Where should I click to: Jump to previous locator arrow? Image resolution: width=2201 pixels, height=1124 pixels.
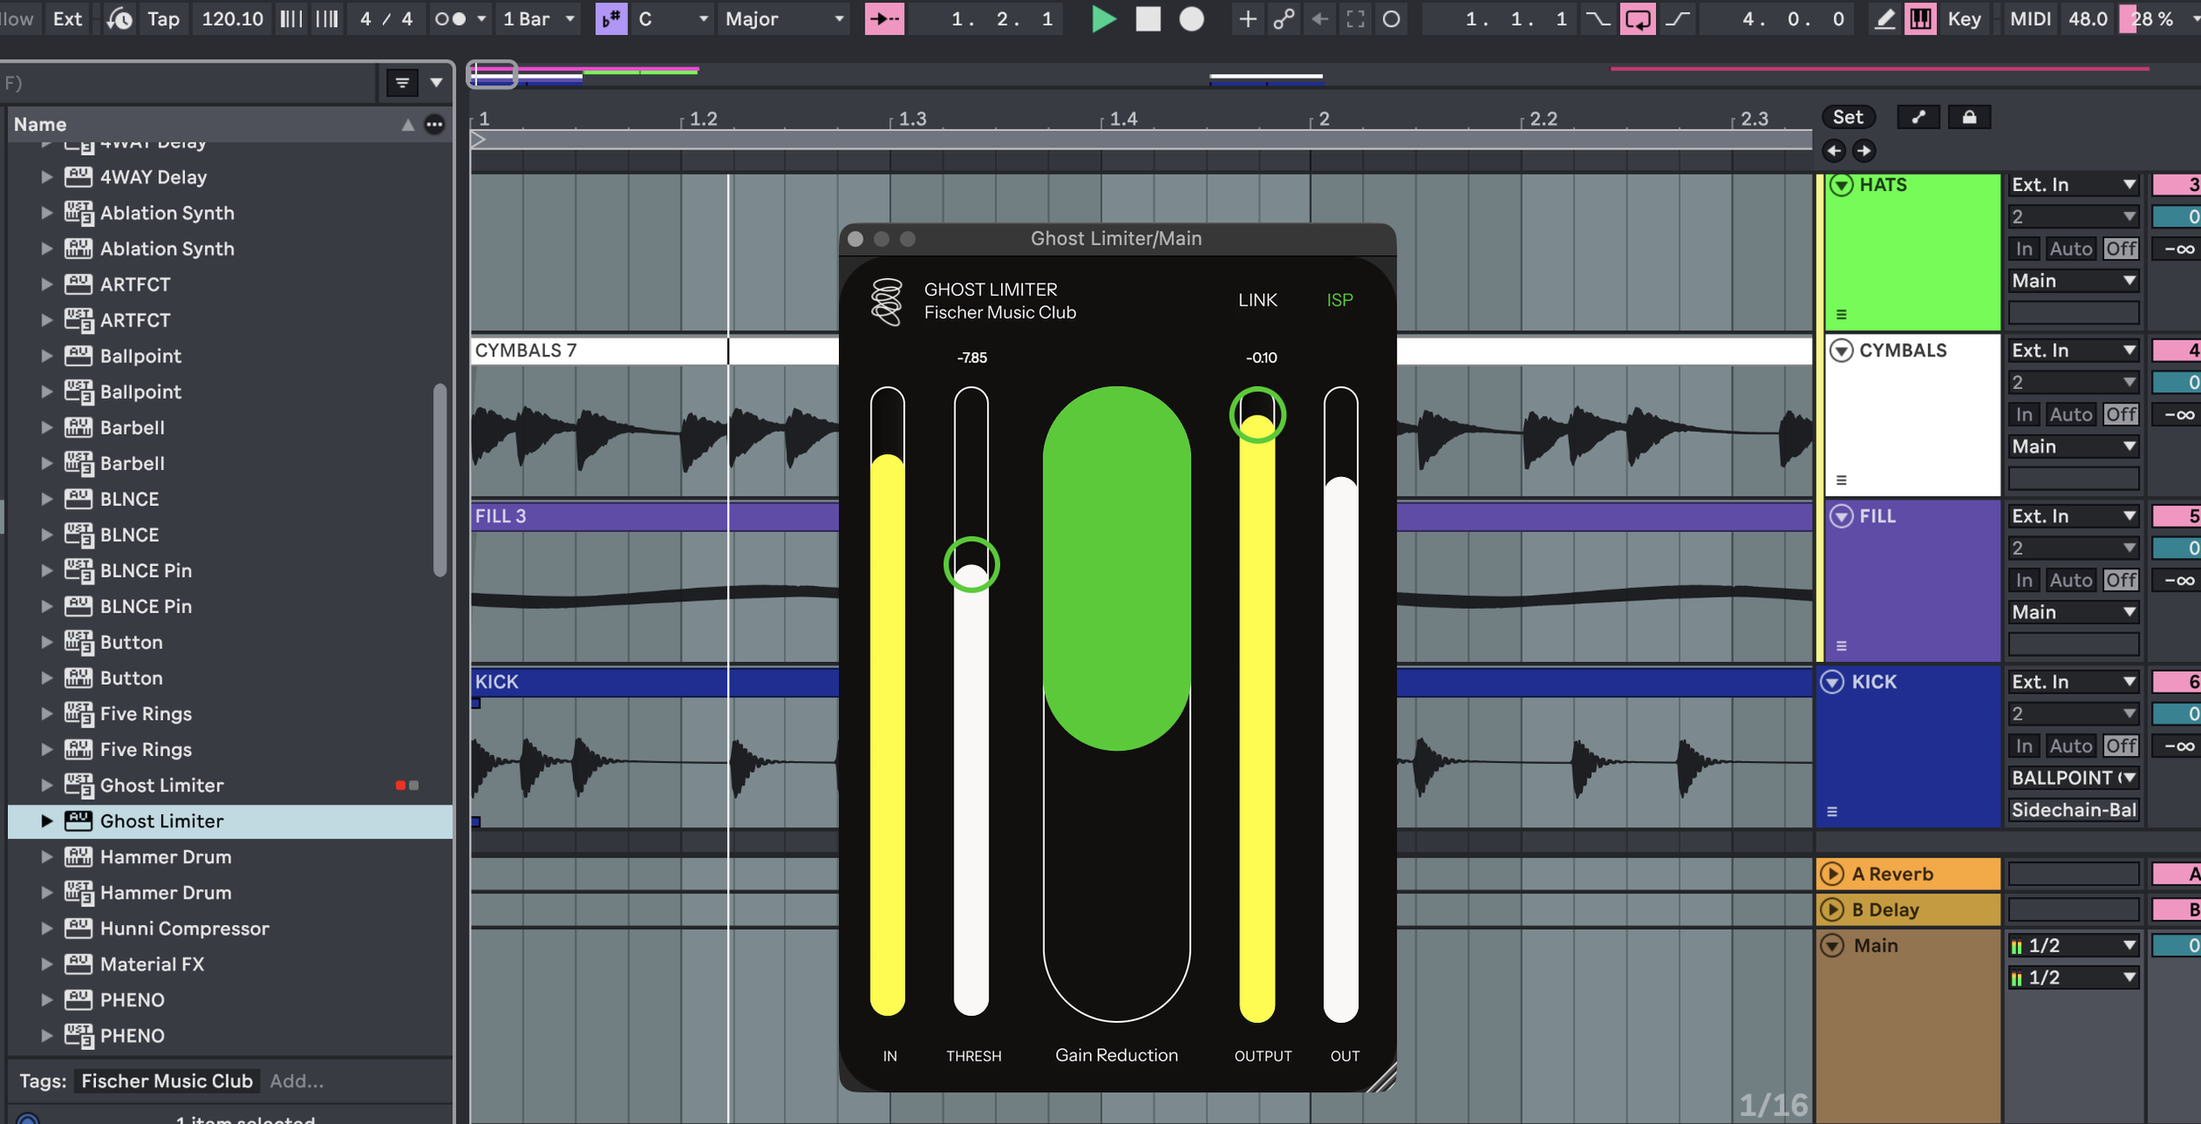[x=1833, y=151]
